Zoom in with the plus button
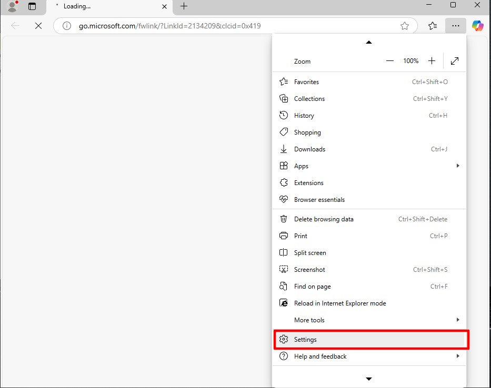 click(x=432, y=61)
